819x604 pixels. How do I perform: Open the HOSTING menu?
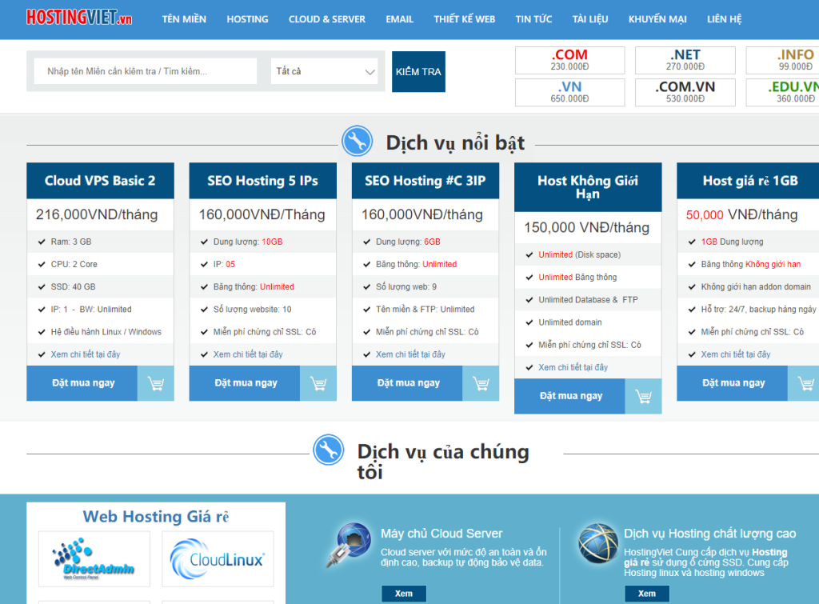[248, 19]
